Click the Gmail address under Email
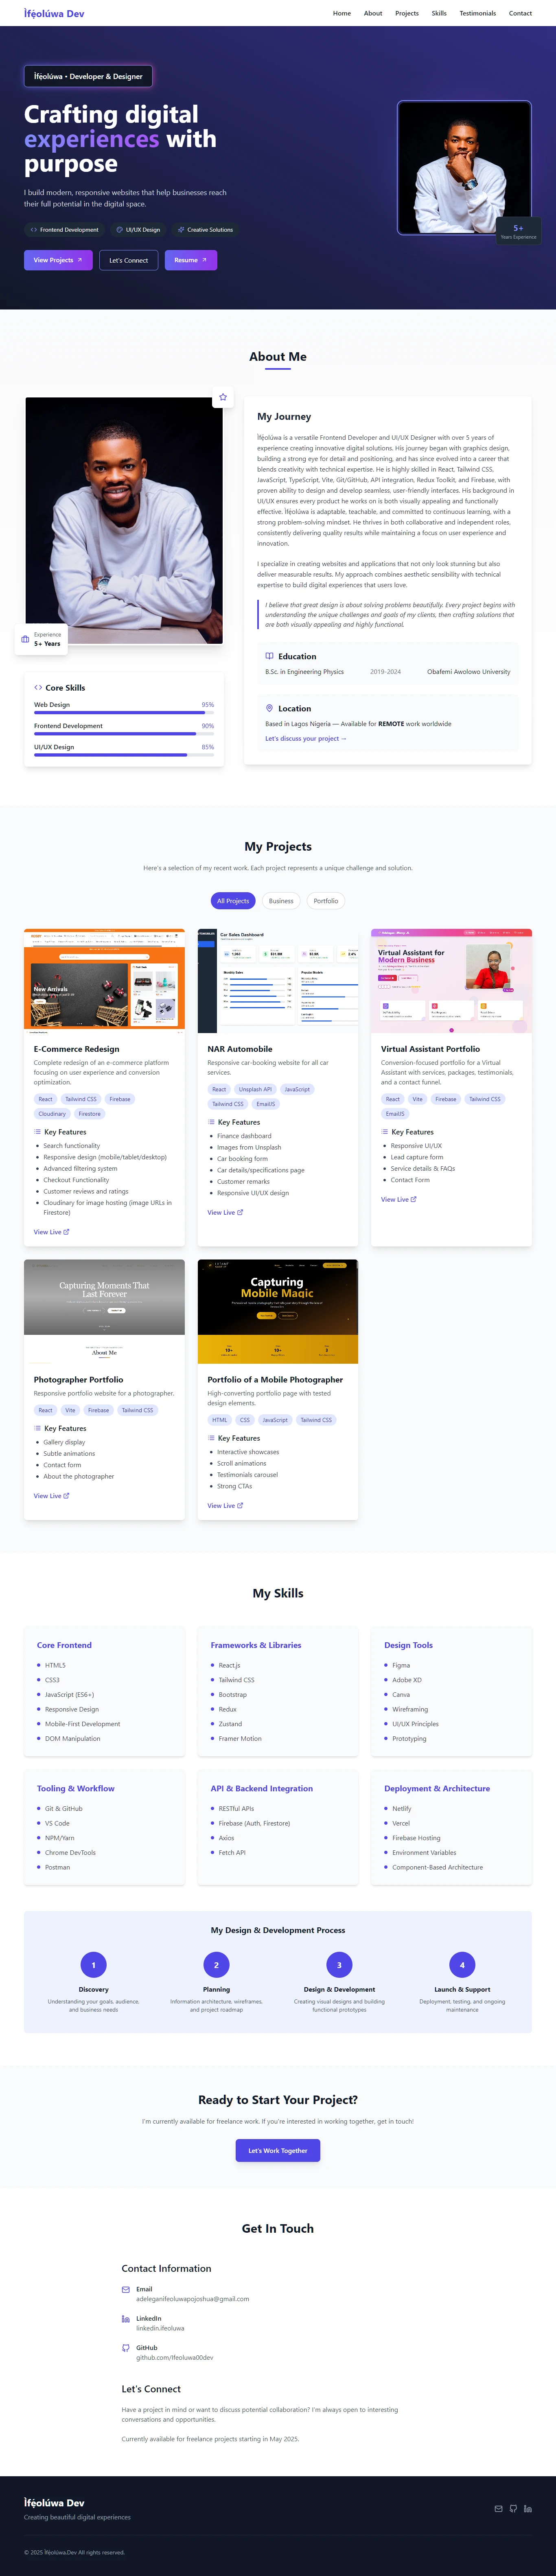 (x=193, y=2299)
